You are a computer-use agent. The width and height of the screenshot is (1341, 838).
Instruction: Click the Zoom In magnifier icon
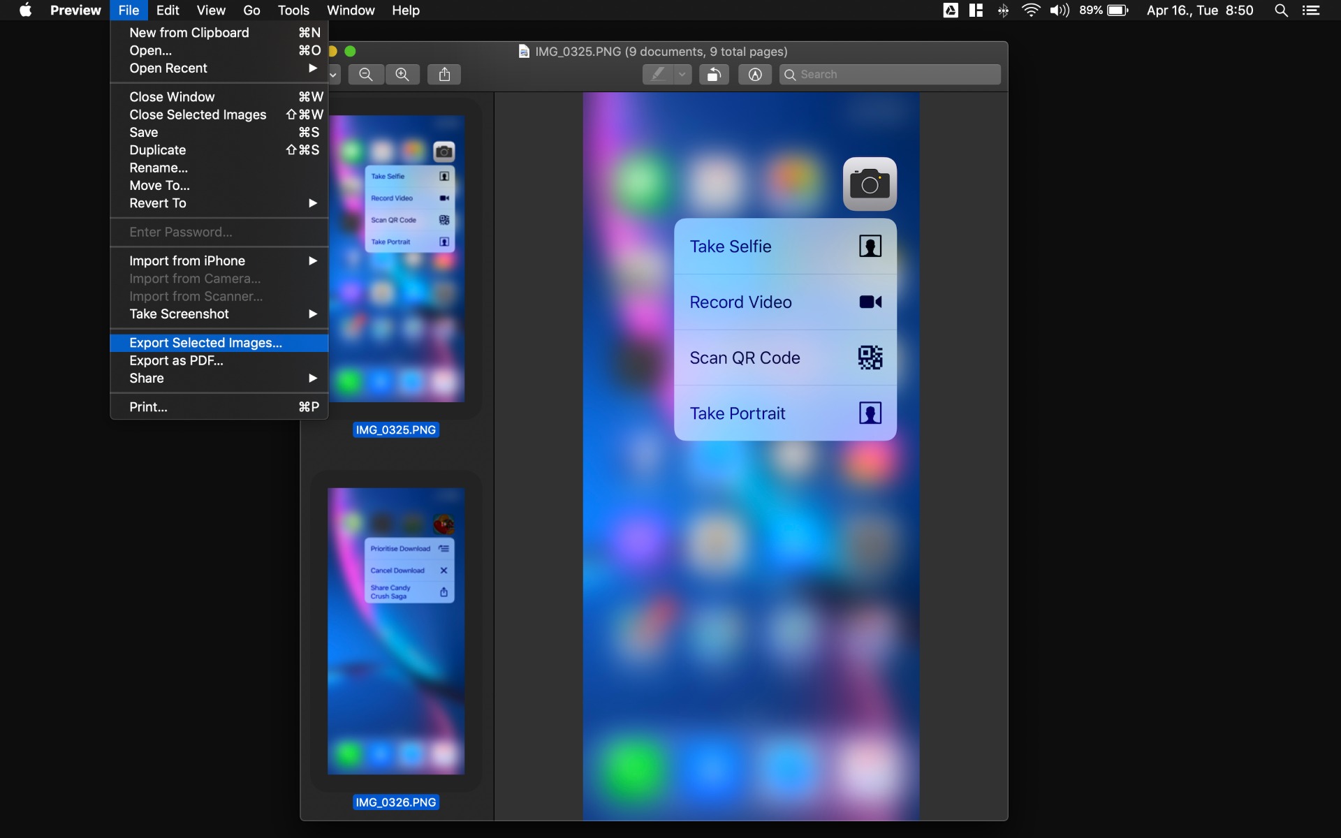(x=402, y=75)
